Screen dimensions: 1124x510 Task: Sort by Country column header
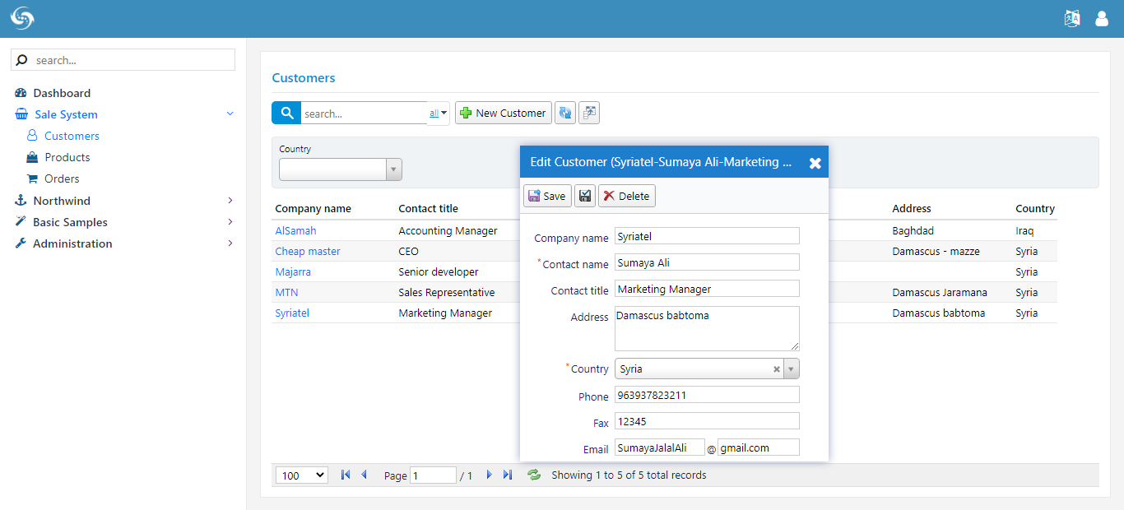1035,209
